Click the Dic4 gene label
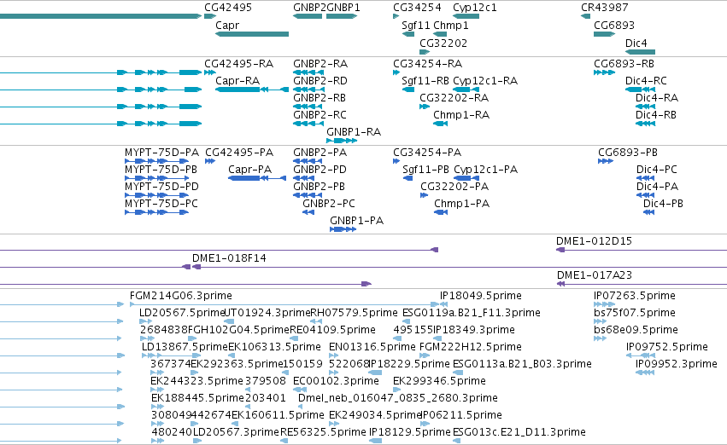 (636, 43)
